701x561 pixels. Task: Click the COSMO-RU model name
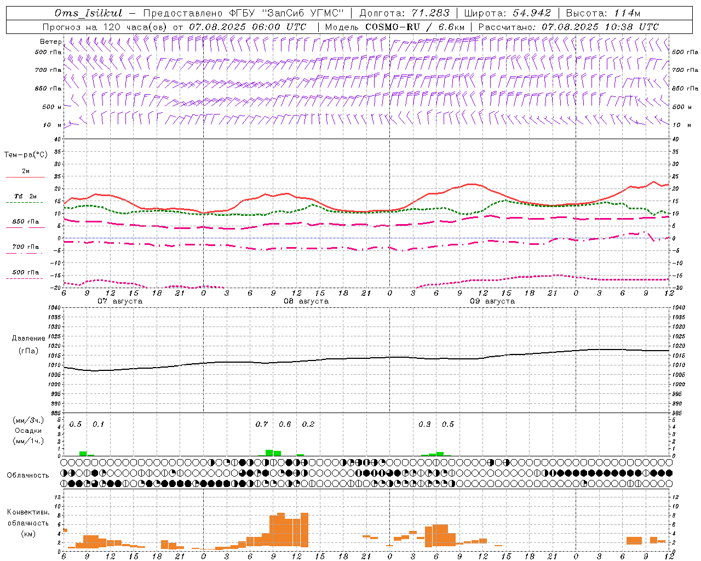[393, 27]
